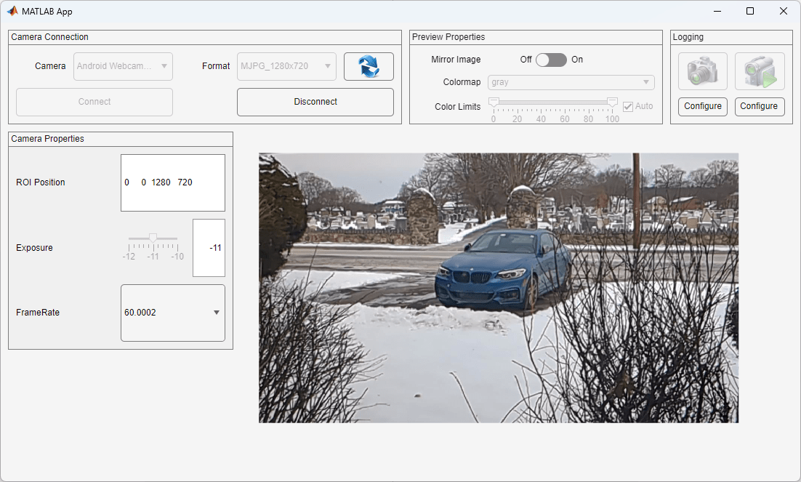Toggle the Mirror Image switch

[551, 60]
